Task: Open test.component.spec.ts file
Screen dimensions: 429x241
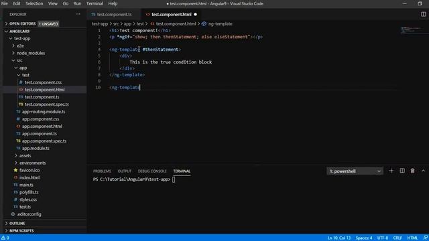Action: pos(46,104)
